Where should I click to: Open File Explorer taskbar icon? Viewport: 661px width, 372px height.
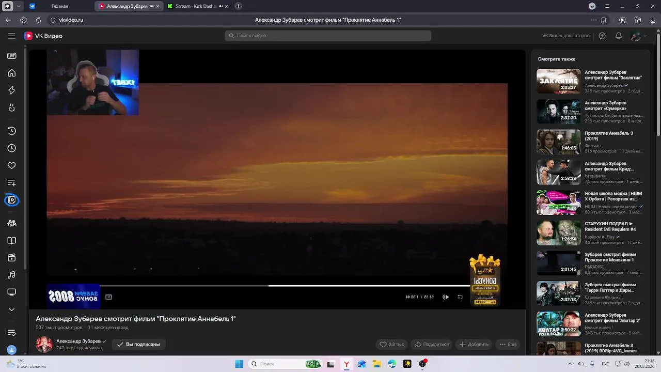tap(377, 364)
